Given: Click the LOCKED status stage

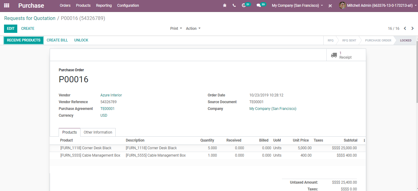Looking at the screenshot, I should pyautogui.click(x=406, y=41).
